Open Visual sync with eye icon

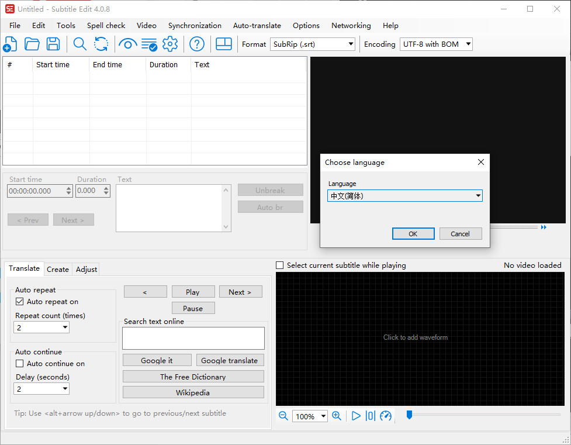pos(127,44)
